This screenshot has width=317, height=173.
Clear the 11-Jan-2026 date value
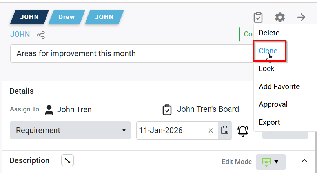pyautogui.click(x=211, y=131)
